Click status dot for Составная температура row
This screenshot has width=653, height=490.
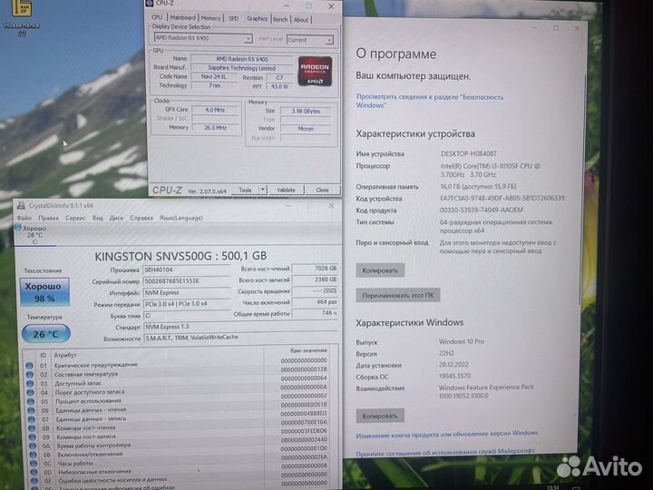pos(30,375)
